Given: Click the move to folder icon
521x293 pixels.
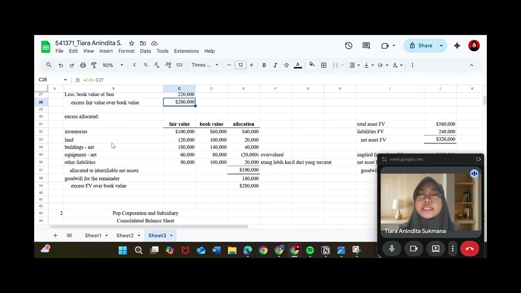Looking at the screenshot, I should (x=143, y=43).
